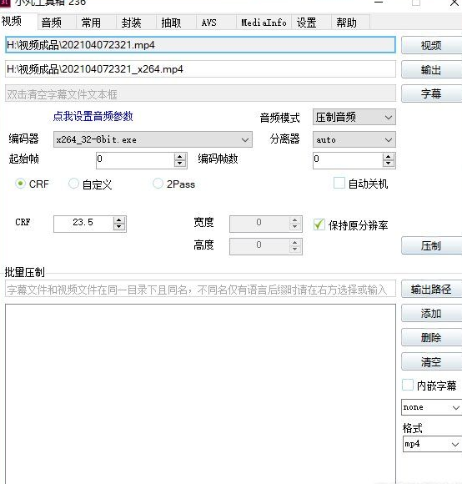Viewport: 462px width, 484px height.
Task: Expand the 格式 mp4 dropdown
Action: pos(432,444)
